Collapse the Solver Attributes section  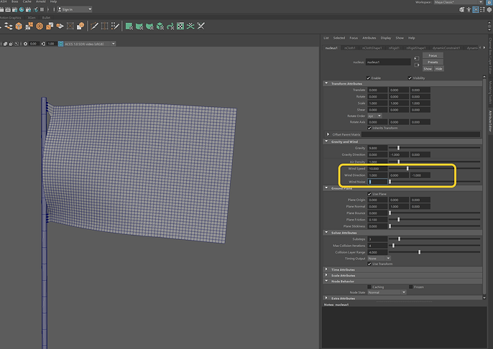pos(326,233)
